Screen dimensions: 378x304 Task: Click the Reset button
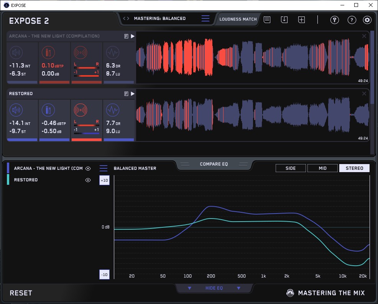pyautogui.click(x=21, y=293)
